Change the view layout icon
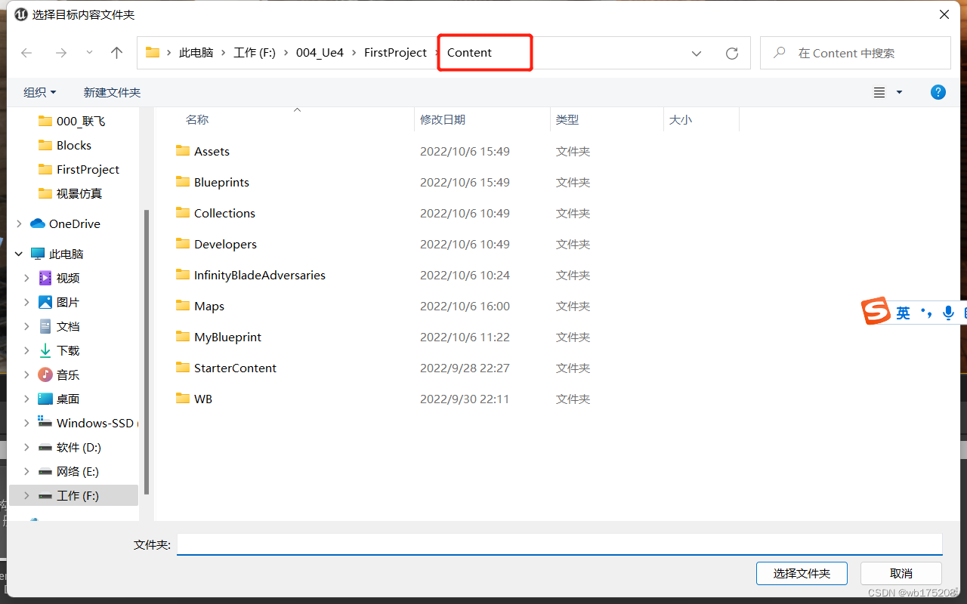Viewport: 967px width, 604px height. pyautogui.click(x=879, y=92)
